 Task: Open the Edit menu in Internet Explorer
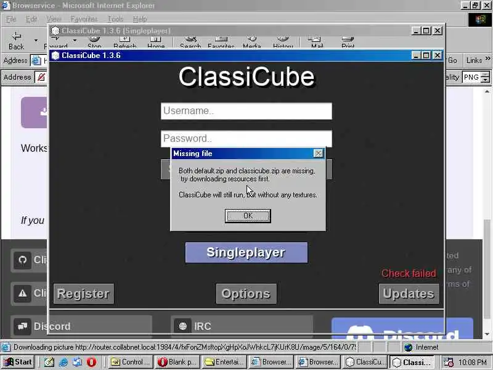click(31, 19)
